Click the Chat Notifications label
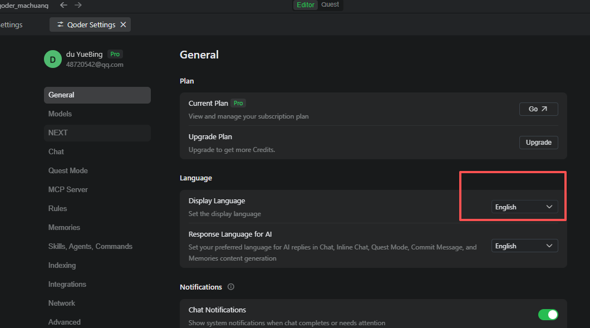Image resolution: width=590 pixels, height=328 pixels. pos(217,310)
